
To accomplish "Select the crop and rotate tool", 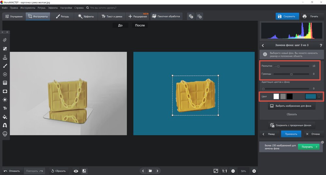I will (5, 40).
